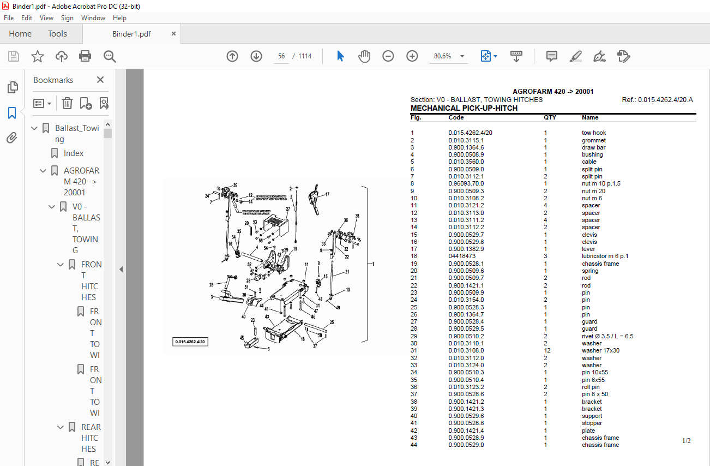Close the Binder1.pdf tab
Image resolution: width=710 pixels, height=466 pixels.
point(173,34)
